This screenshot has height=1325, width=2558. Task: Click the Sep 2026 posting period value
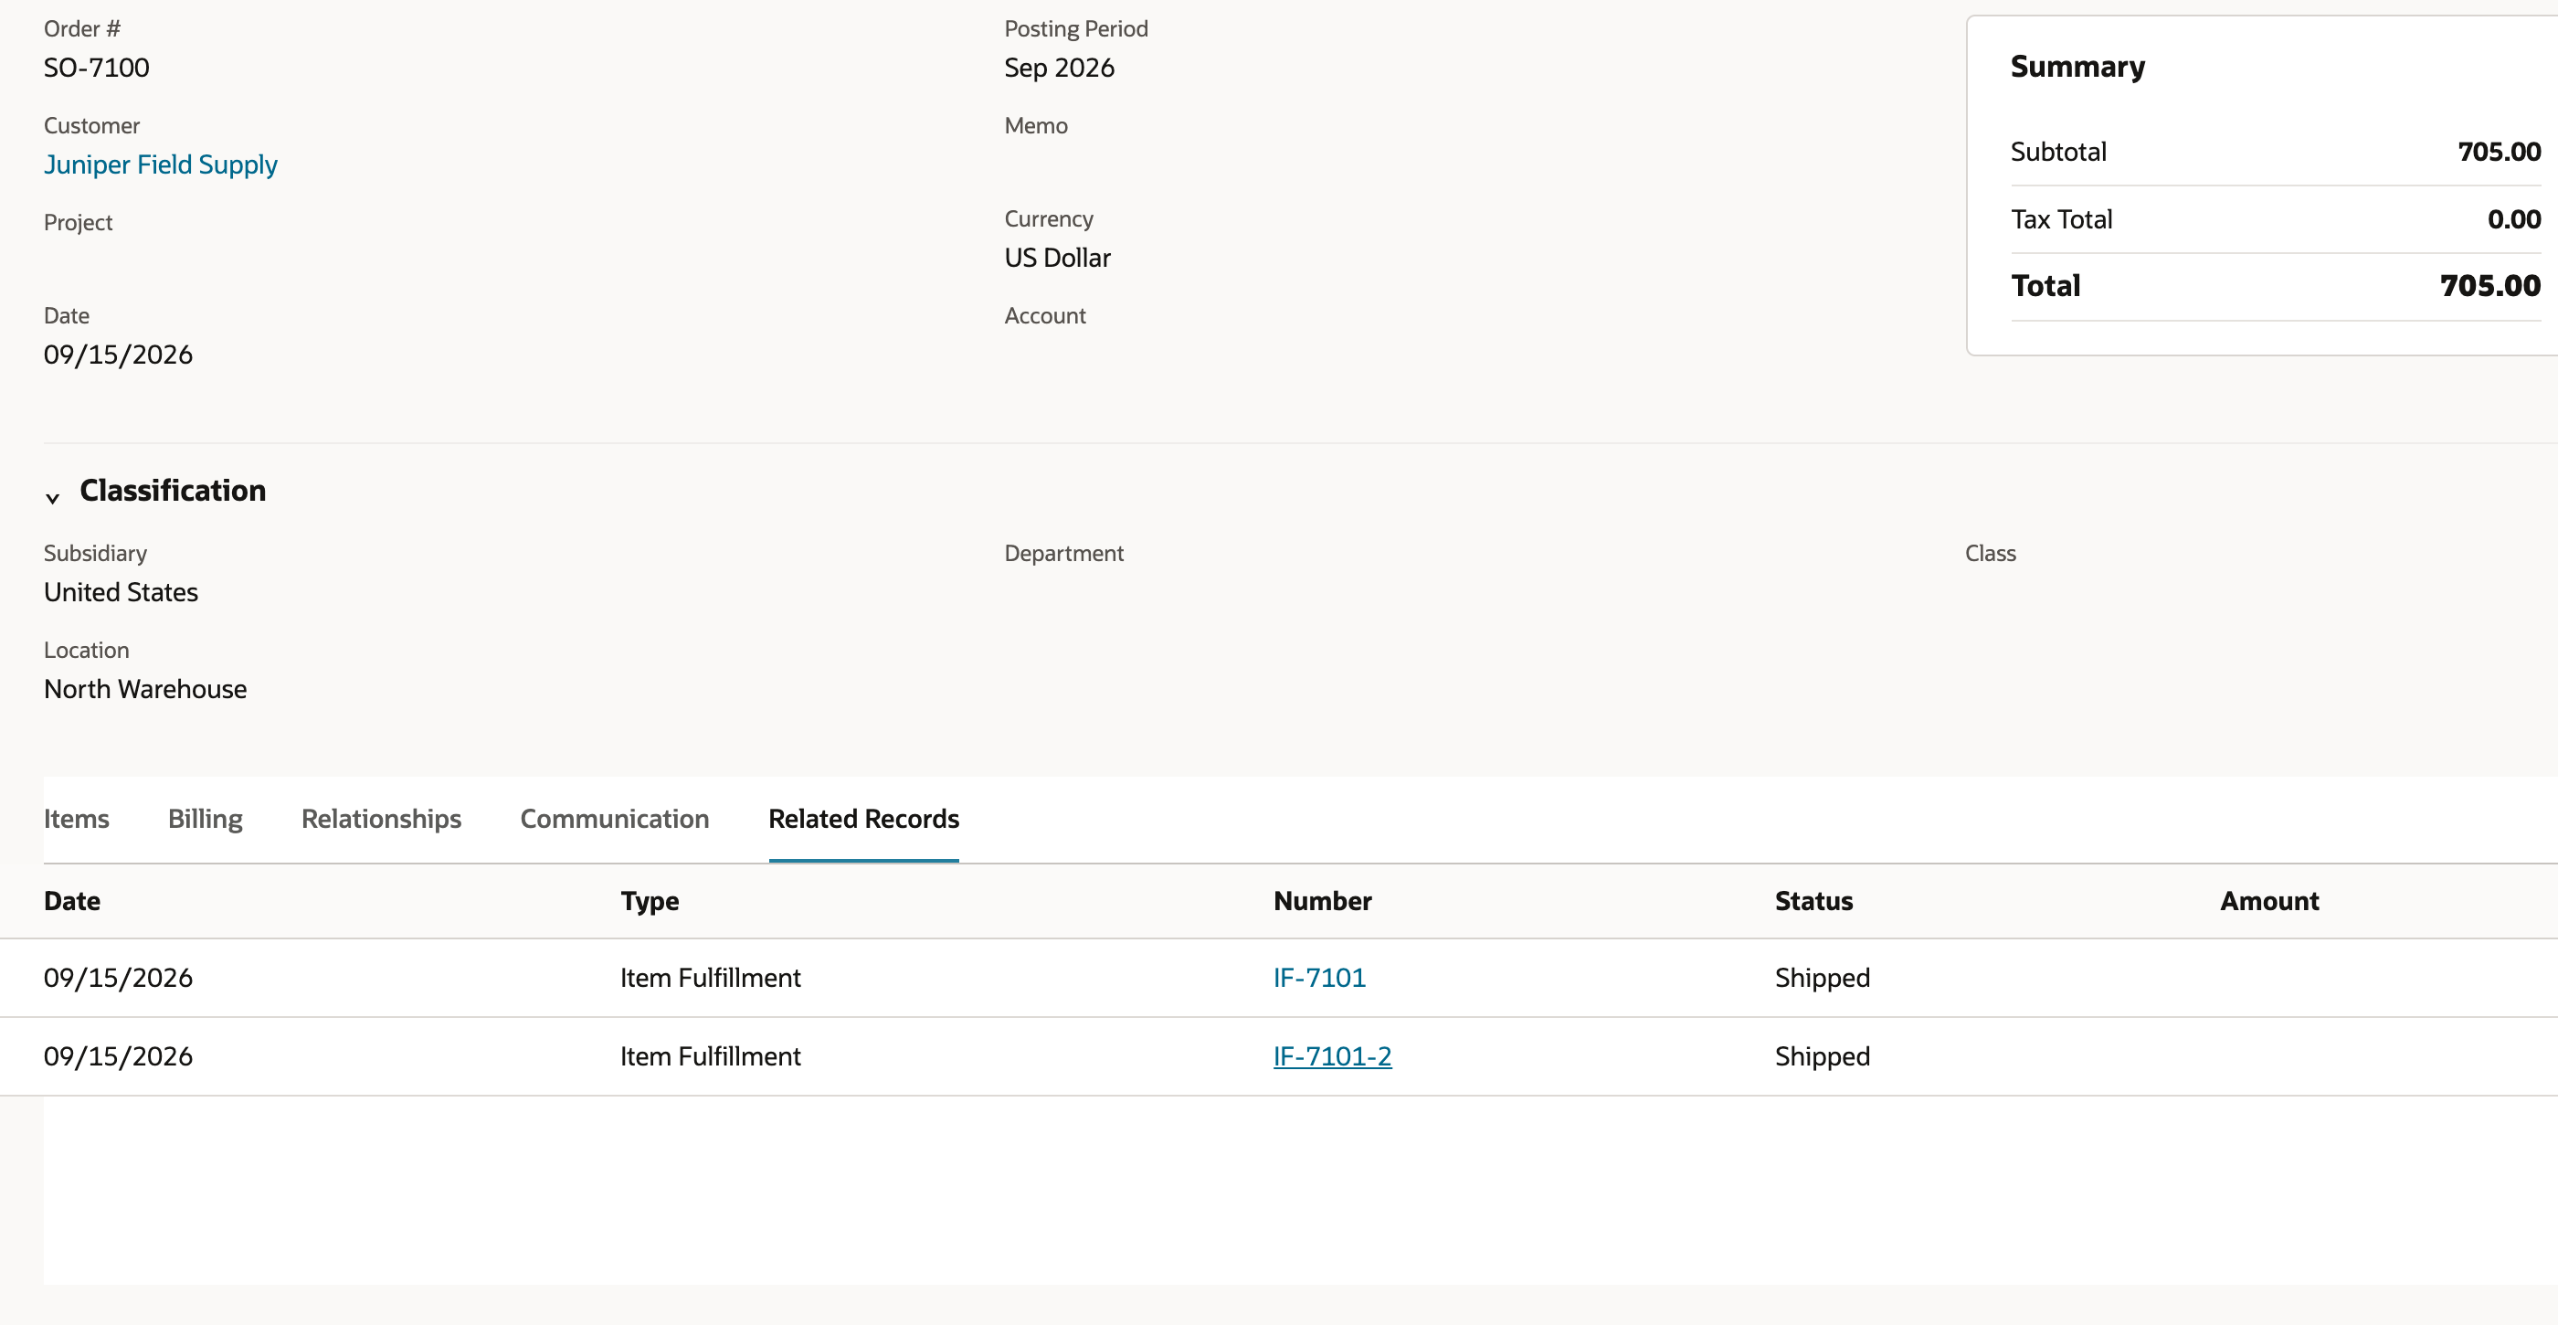tap(1060, 68)
